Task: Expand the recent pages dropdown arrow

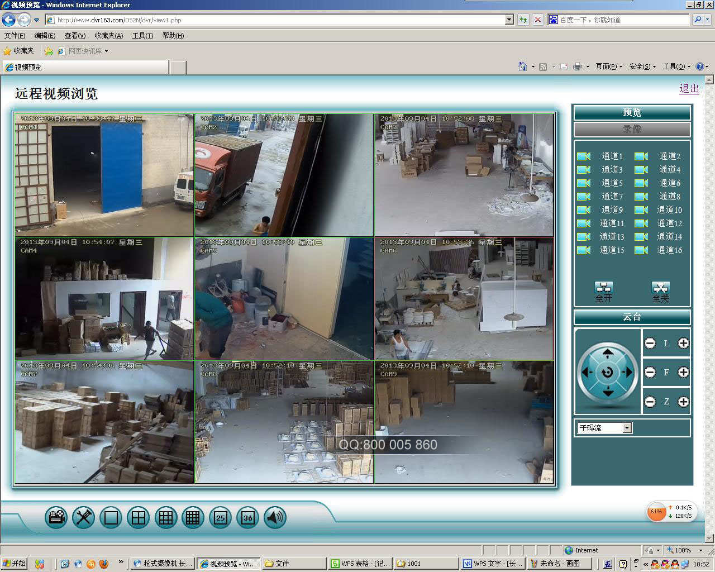Action: (x=37, y=20)
